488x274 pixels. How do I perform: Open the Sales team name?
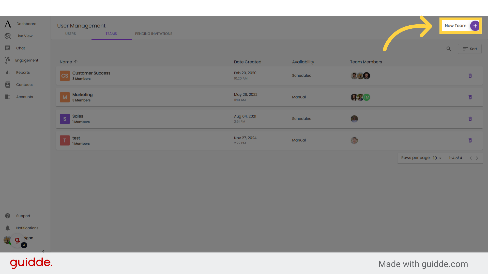coord(78,116)
